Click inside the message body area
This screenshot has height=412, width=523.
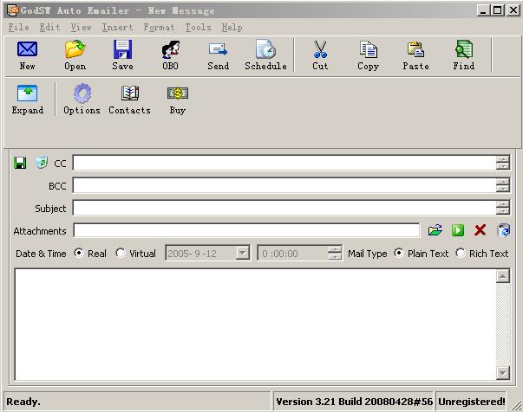click(x=256, y=325)
